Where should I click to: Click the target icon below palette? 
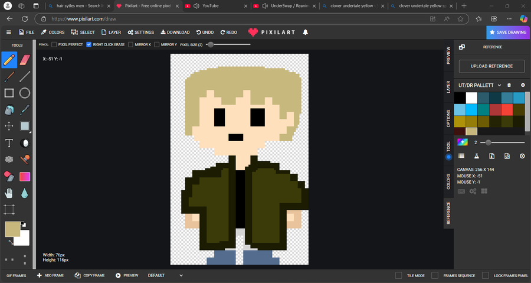pyautogui.click(x=522, y=156)
